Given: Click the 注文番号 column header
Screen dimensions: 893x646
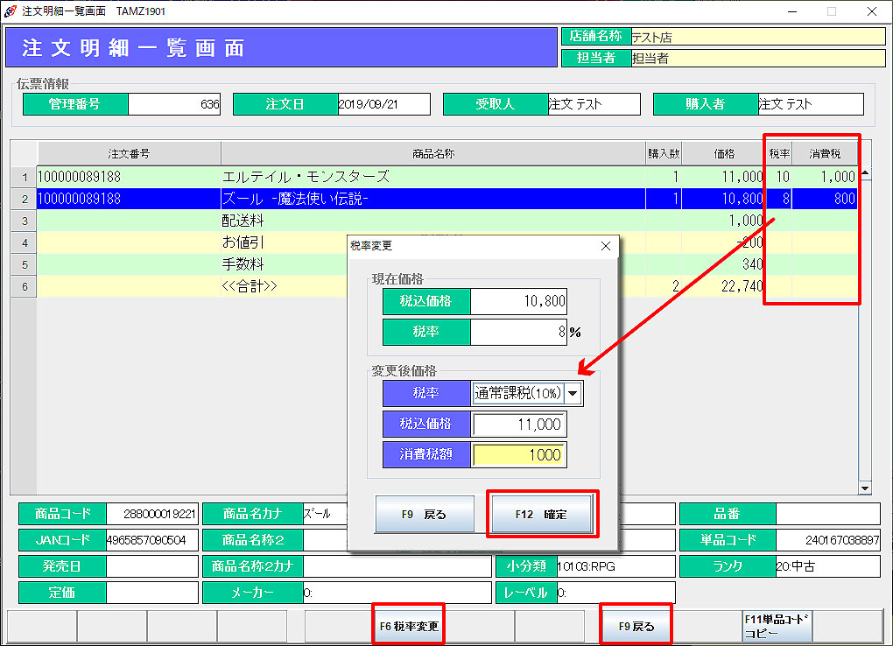Looking at the screenshot, I should click(129, 154).
